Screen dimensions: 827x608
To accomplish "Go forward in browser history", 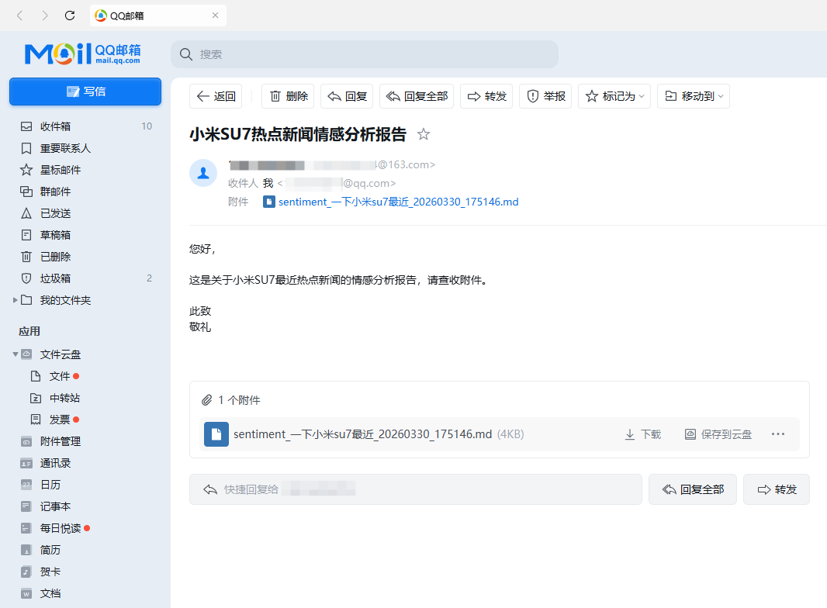I will pyautogui.click(x=45, y=16).
